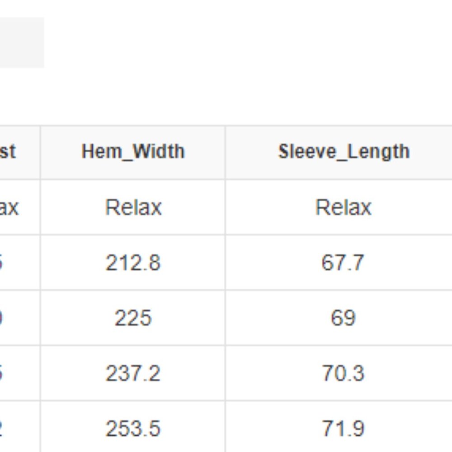
Task: Click the Hem_Width column header
Action: (x=133, y=152)
